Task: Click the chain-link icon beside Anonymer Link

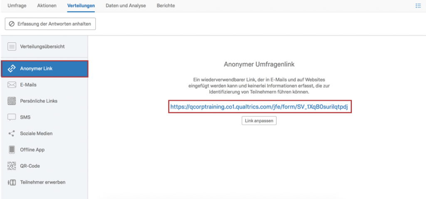Action: [x=11, y=69]
